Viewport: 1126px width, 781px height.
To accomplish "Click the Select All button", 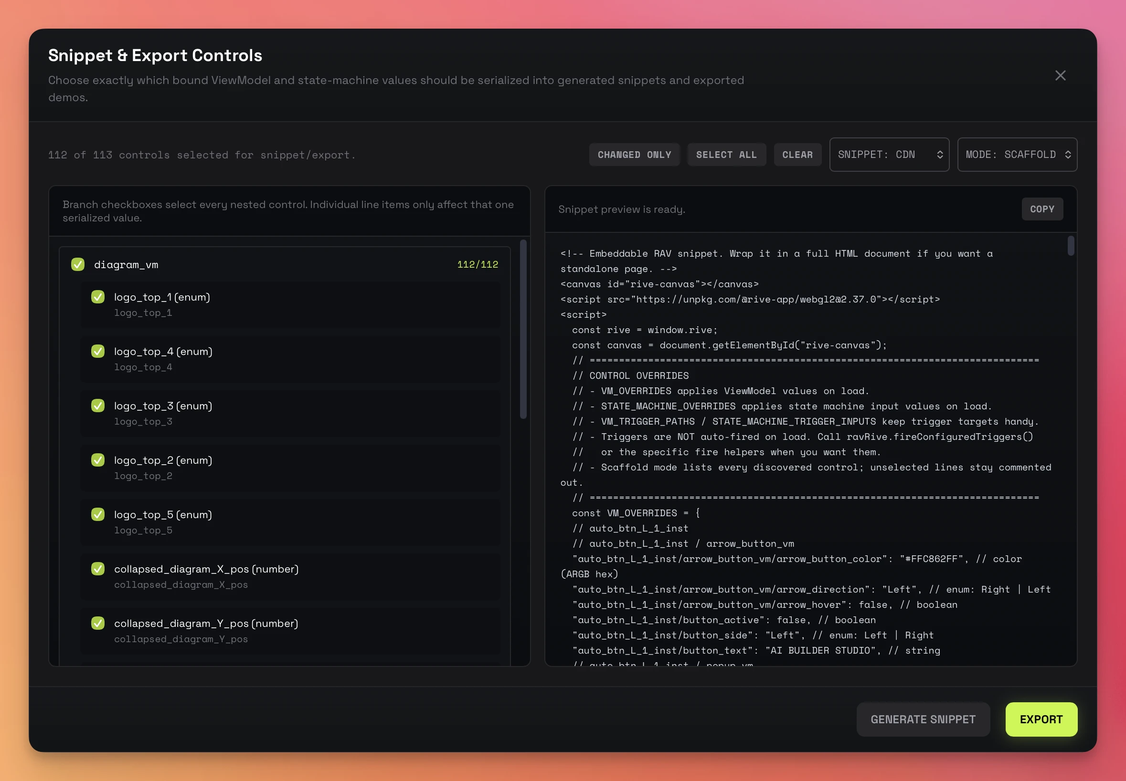I will (x=726, y=155).
